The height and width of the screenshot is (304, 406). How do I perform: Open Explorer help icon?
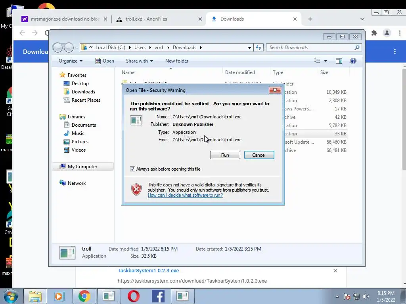353,61
